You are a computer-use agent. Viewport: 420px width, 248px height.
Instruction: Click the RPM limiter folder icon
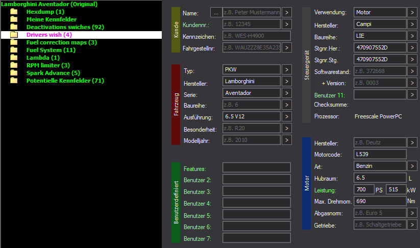click(14, 65)
